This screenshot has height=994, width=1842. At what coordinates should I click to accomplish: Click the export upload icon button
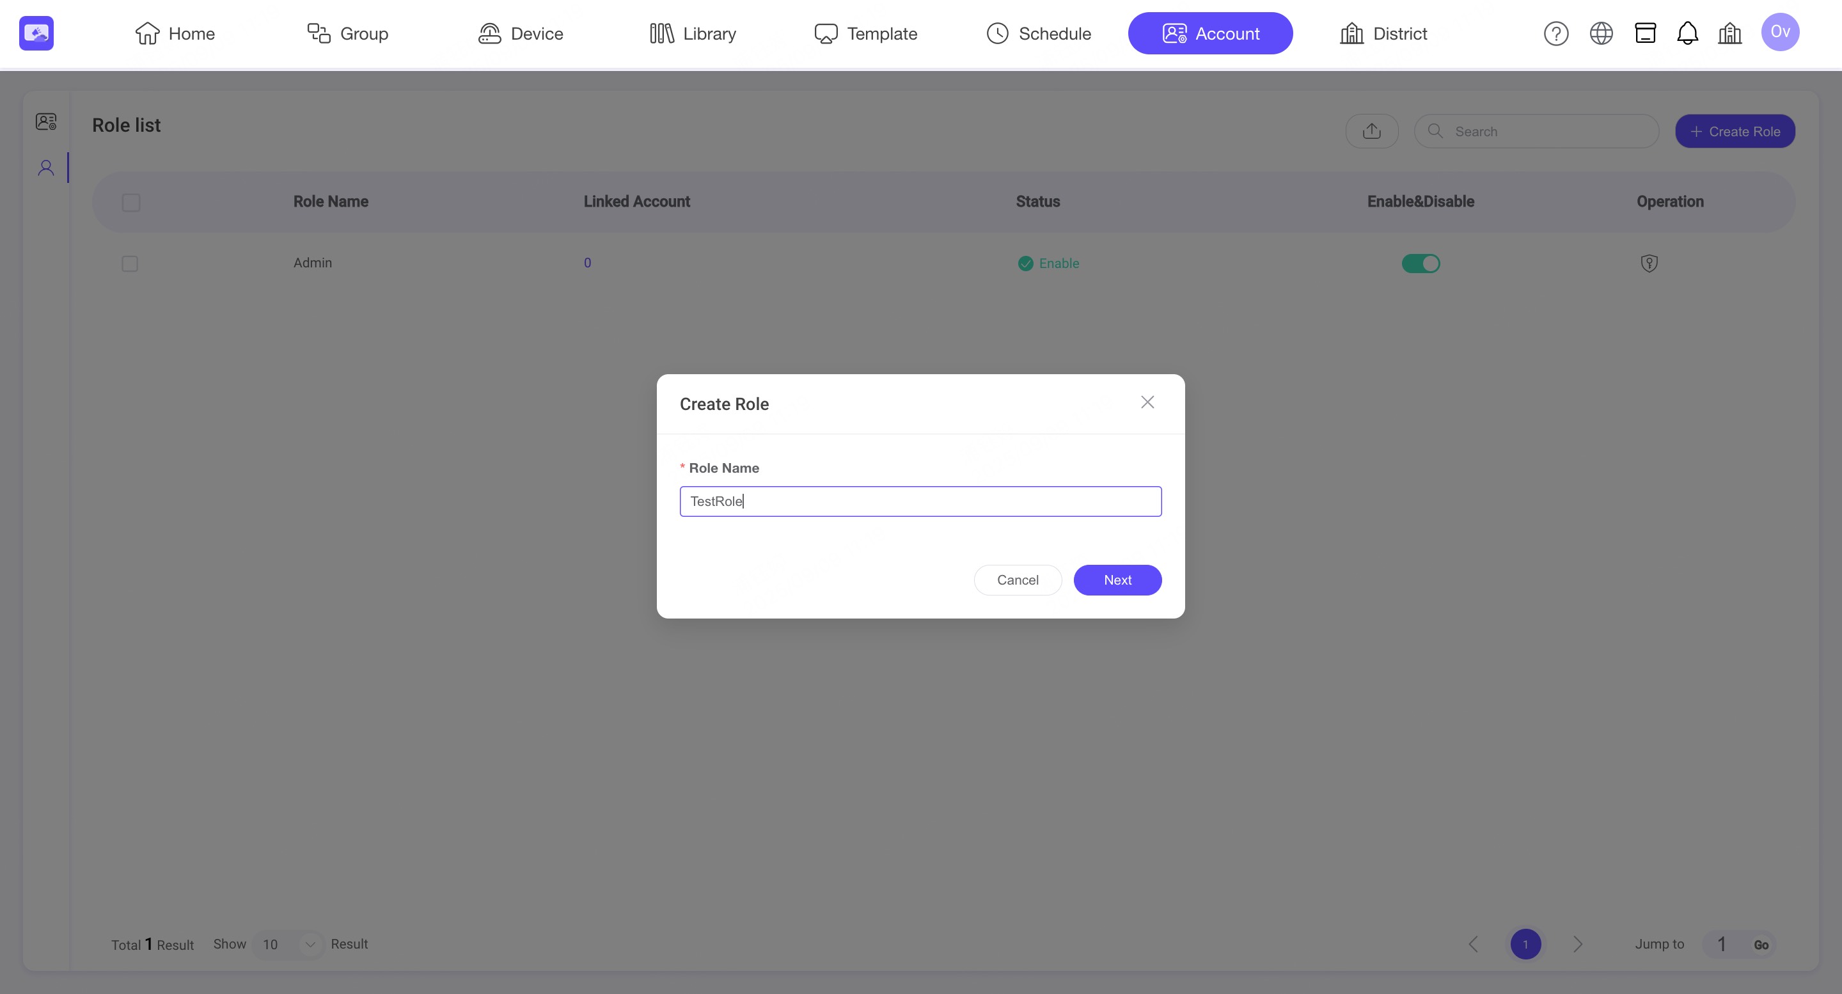pyautogui.click(x=1371, y=132)
